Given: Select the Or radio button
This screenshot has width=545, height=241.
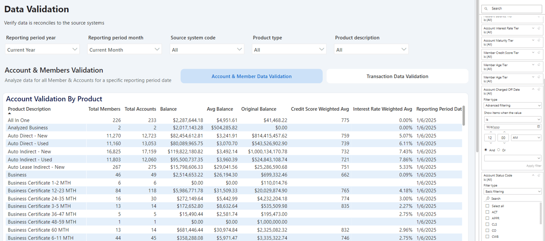Looking at the screenshot, I should [499, 150].
